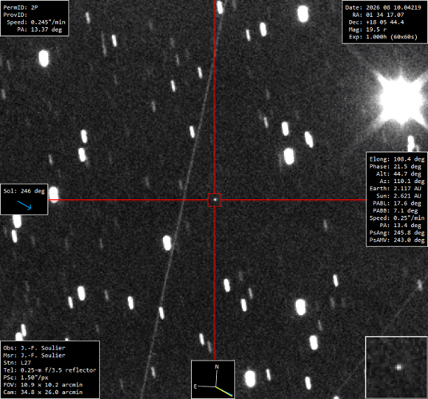The height and width of the screenshot is (399, 428).
Task: Click the 'Msr: J.-F. Soulier' line
Action: [34, 356]
